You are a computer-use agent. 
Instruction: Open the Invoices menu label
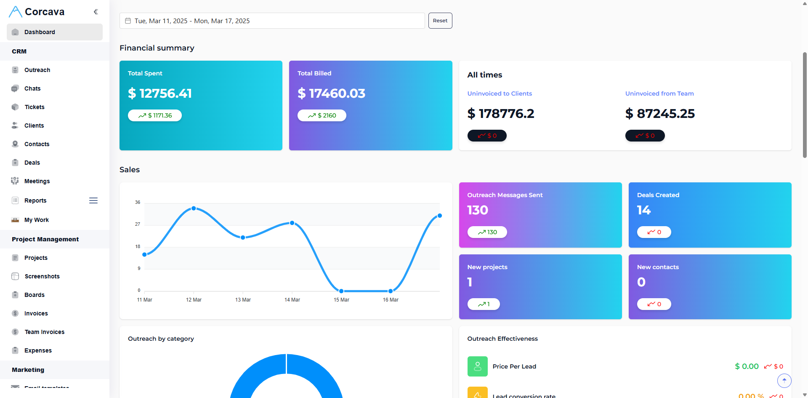tap(36, 313)
